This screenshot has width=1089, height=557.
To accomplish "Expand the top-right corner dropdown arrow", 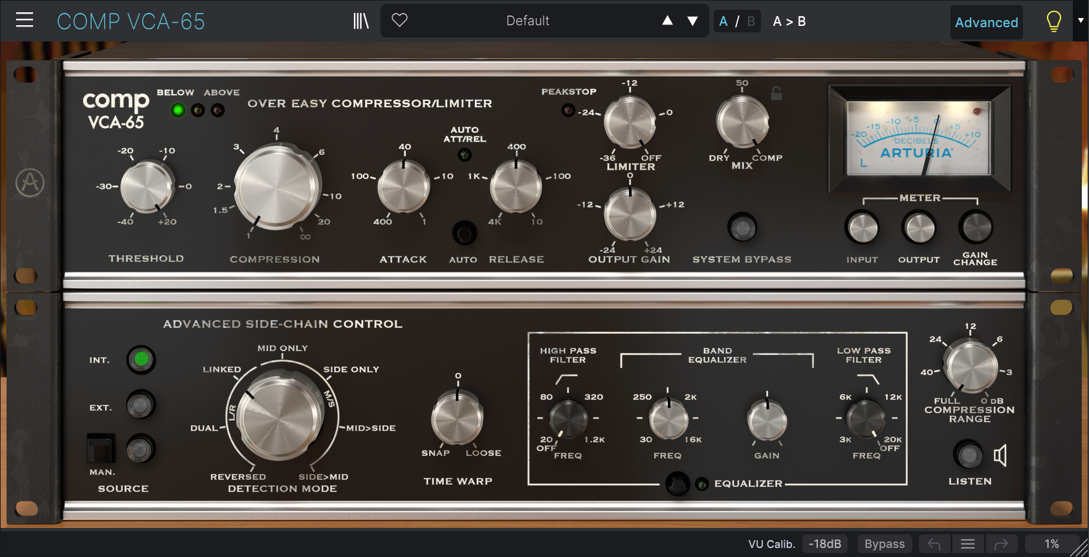I will pyautogui.click(x=1080, y=21).
